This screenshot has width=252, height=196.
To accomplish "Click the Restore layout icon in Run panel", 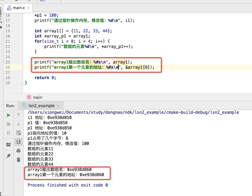I will point(8,145).
